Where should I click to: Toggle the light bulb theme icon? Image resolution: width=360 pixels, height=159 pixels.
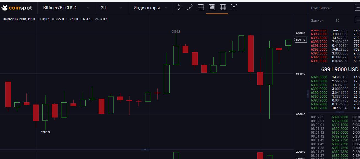click(x=179, y=7)
